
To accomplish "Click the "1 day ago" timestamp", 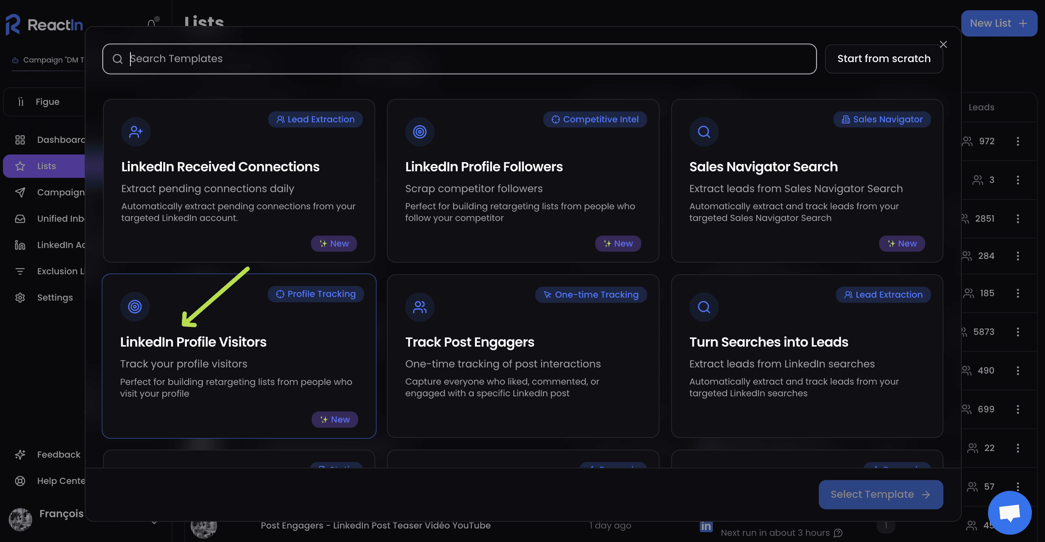I will click(x=611, y=526).
